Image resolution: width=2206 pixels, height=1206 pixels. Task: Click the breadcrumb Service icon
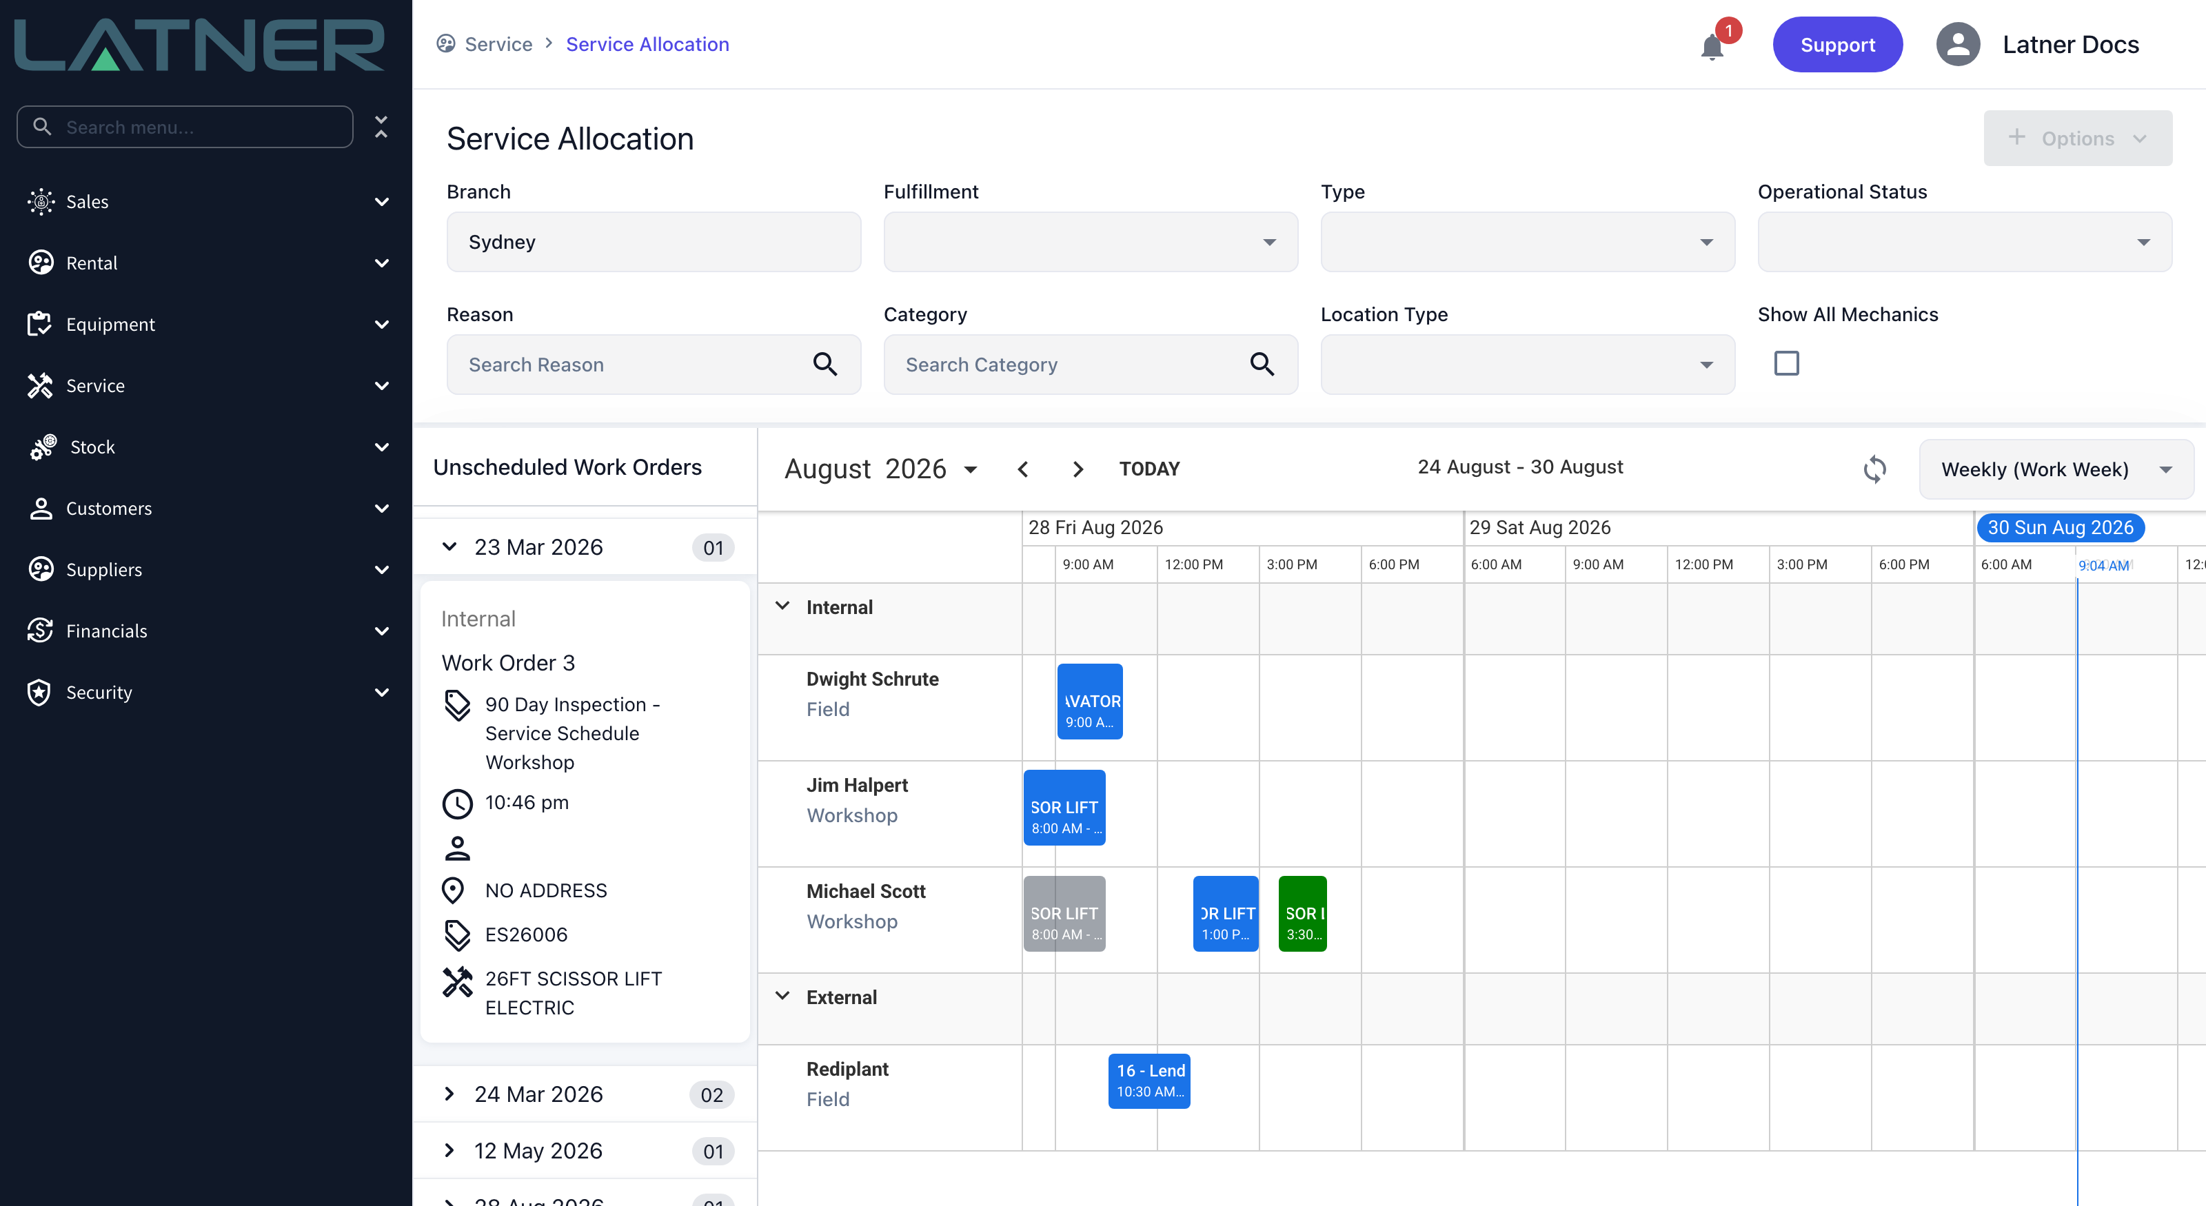point(445,43)
